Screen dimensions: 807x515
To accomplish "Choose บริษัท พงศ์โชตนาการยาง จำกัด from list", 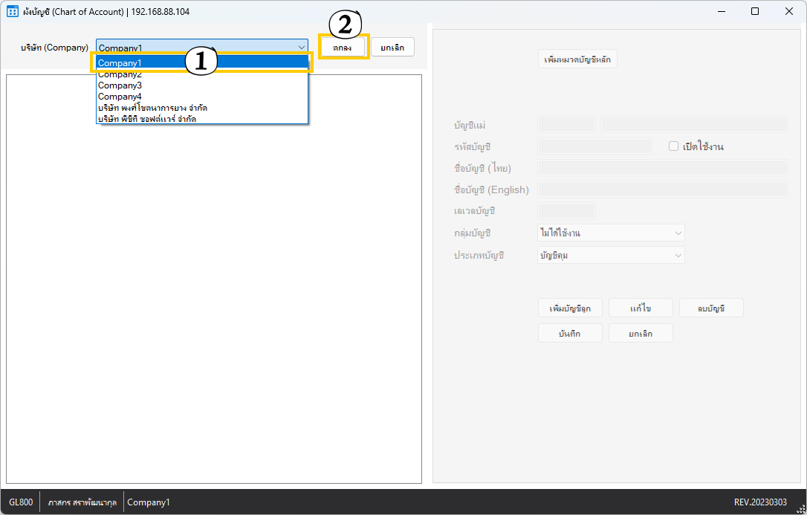I will [152, 108].
